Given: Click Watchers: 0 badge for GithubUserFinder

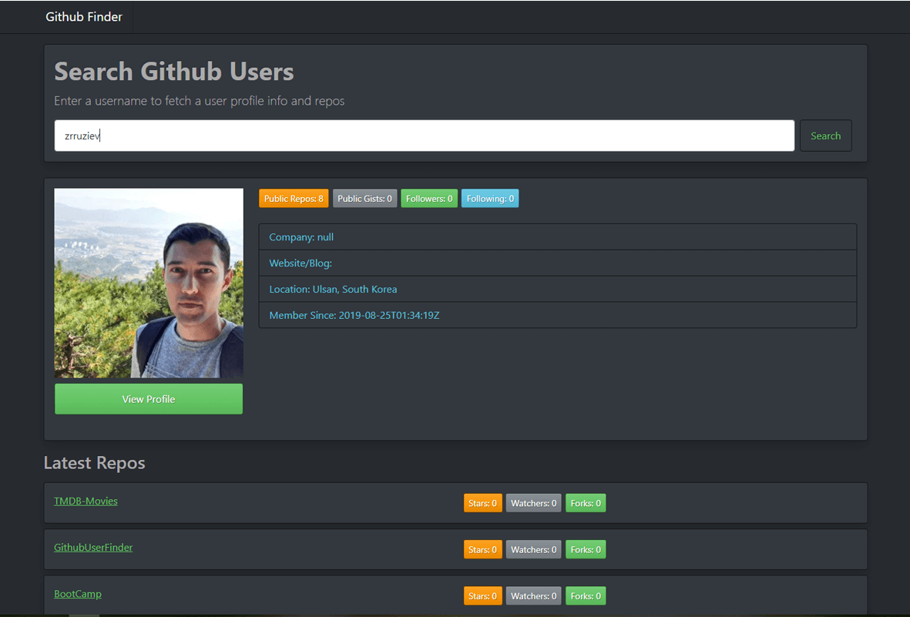Looking at the screenshot, I should 533,550.
